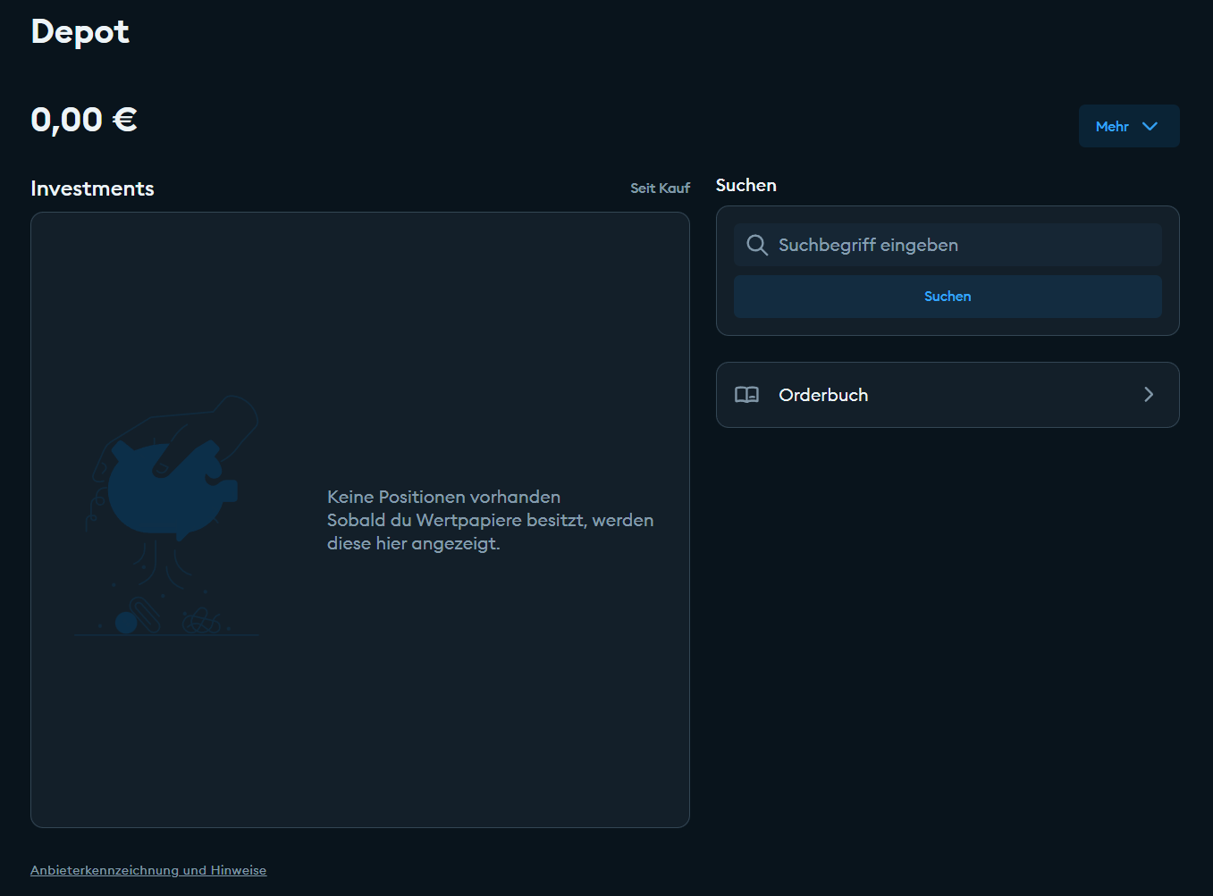
Task: Toggle the Seit Kauf performance label
Action: click(x=660, y=188)
